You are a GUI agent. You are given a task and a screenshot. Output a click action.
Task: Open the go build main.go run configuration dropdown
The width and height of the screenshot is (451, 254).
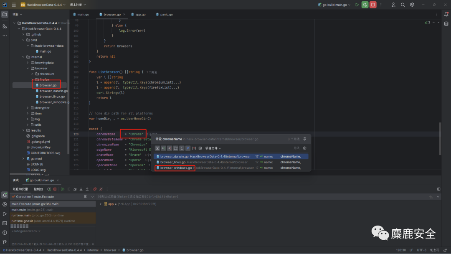click(x=334, y=5)
